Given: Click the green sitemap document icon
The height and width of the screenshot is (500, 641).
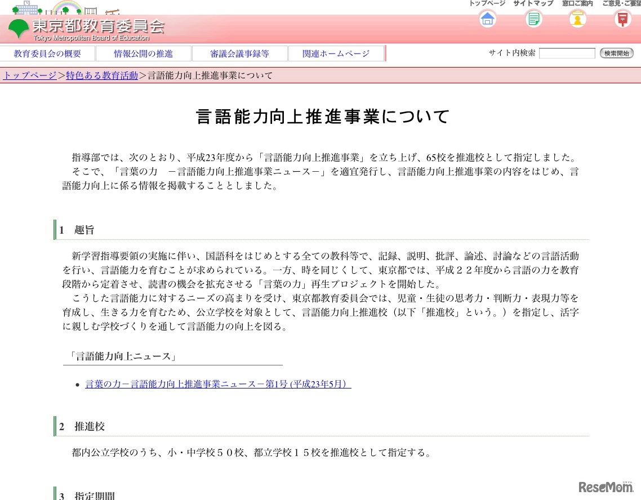Looking at the screenshot, I should click(x=532, y=19).
